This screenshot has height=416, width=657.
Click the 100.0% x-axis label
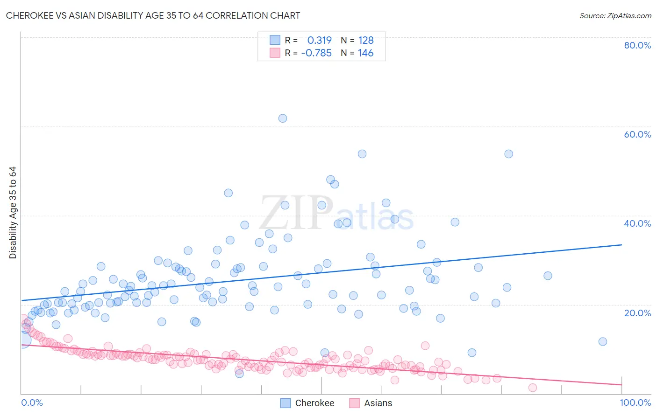pyautogui.click(x=636, y=402)
